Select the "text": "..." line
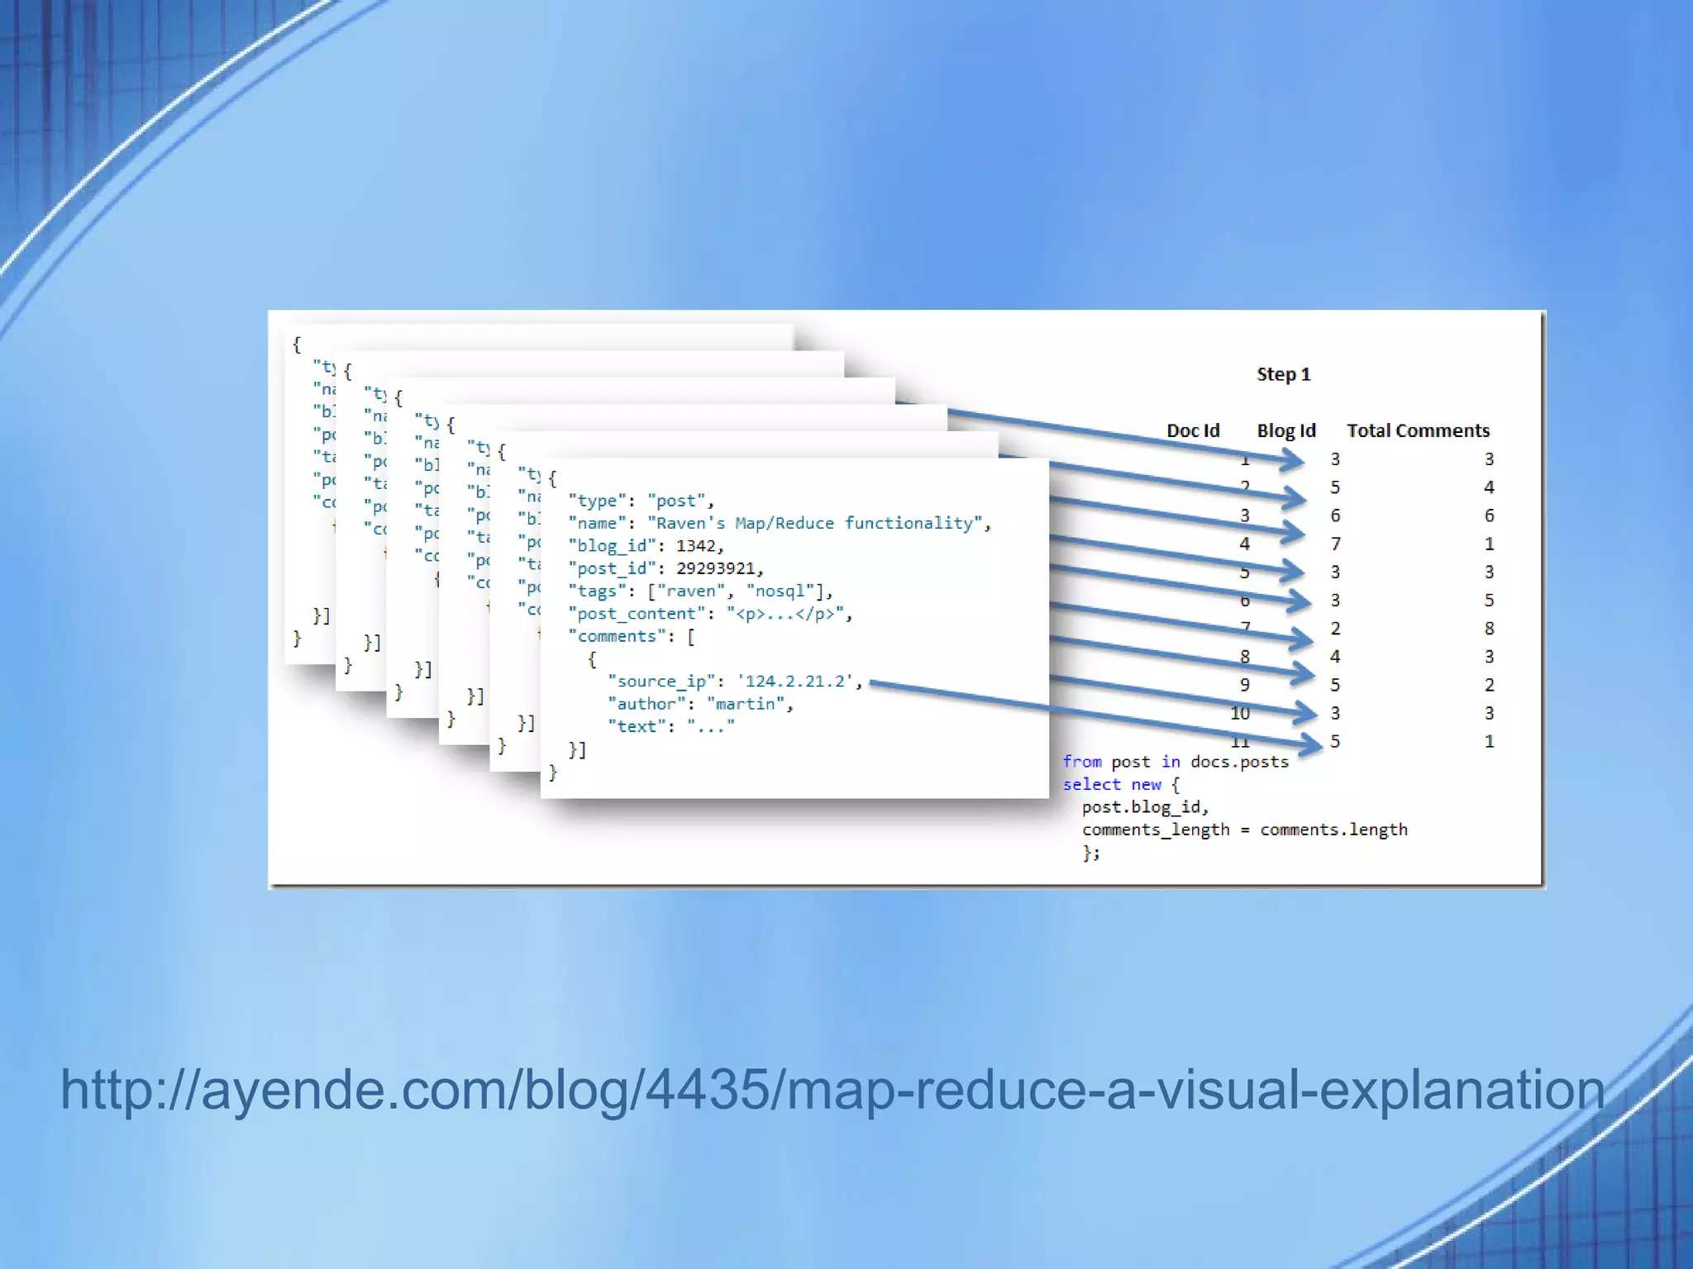1693x1269 pixels. click(x=670, y=726)
